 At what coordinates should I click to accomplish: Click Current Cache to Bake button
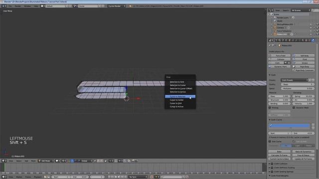(x=279, y=159)
